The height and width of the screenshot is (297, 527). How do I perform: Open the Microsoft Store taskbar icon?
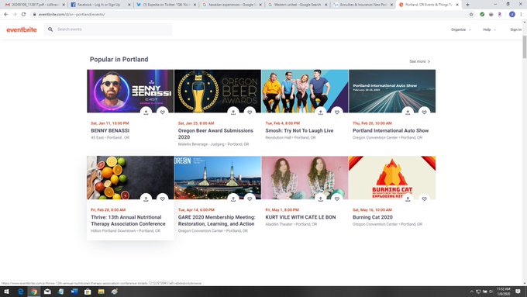[88, 292]
